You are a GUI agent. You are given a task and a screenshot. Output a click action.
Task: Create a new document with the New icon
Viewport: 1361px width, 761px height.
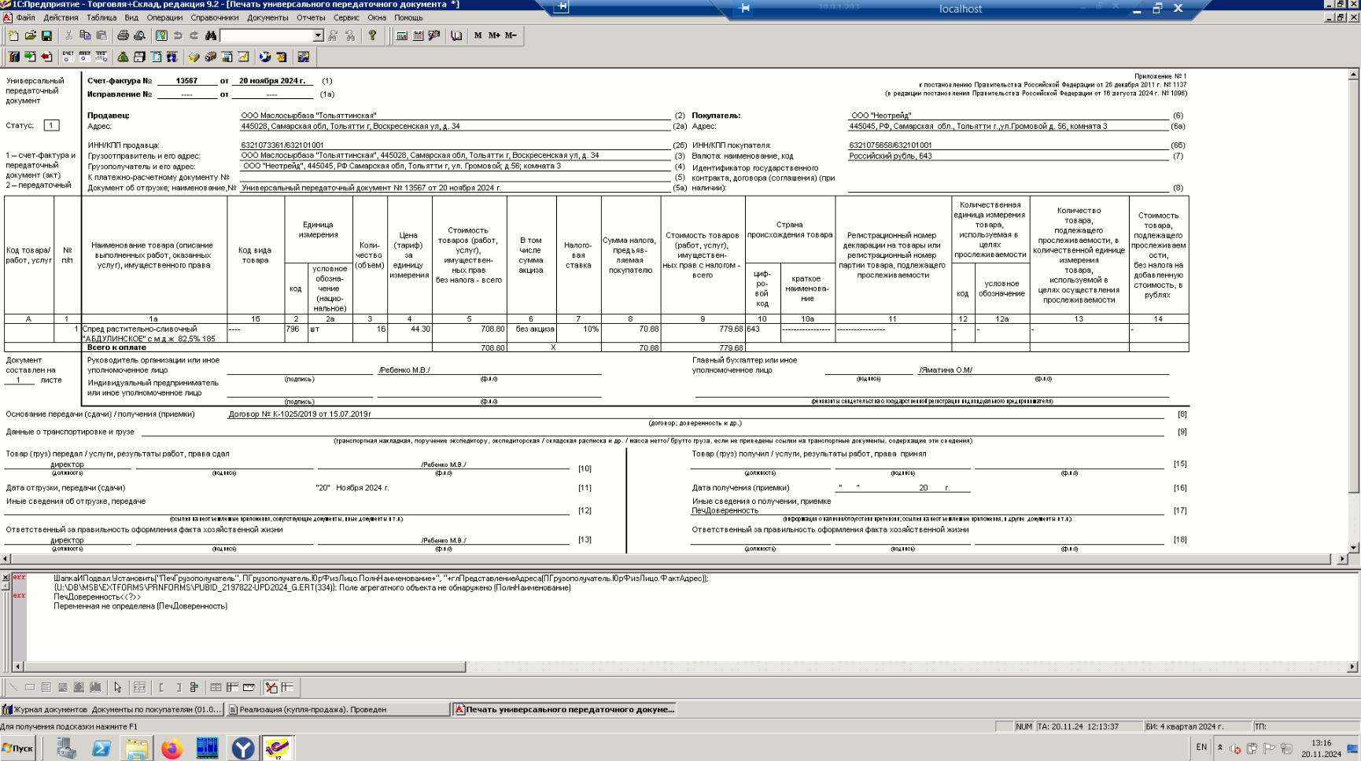pyautogui.click(x=13, y=35)
